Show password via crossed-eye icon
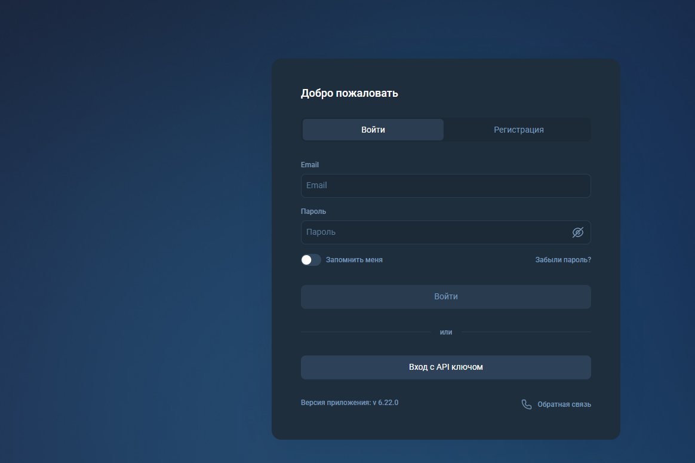Screen dimensions: 695x463 pyautogui.click(x=577, y=232)
